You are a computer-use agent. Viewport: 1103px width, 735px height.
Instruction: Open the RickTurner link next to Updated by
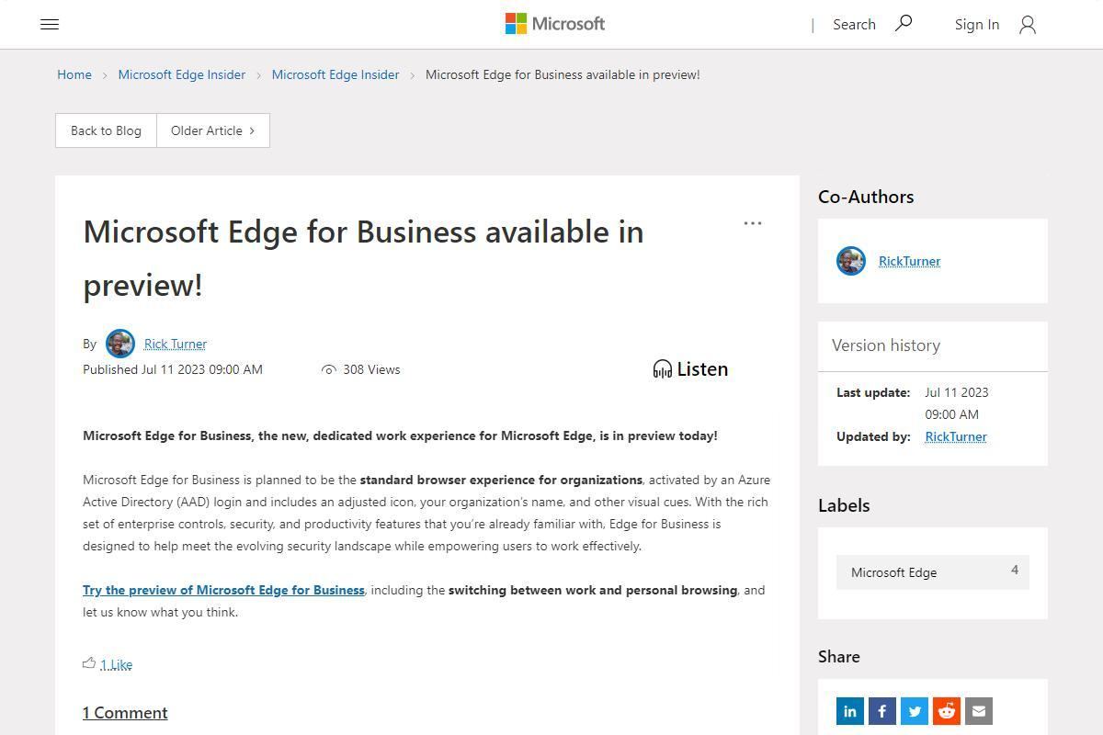click(956, 436)
